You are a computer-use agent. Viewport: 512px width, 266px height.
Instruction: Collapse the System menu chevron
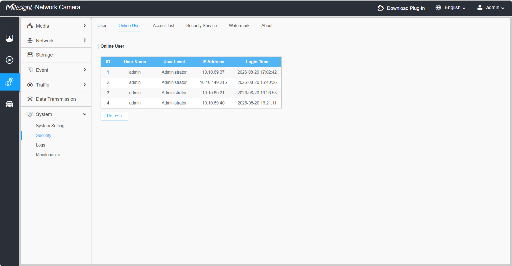coord(85,114)
